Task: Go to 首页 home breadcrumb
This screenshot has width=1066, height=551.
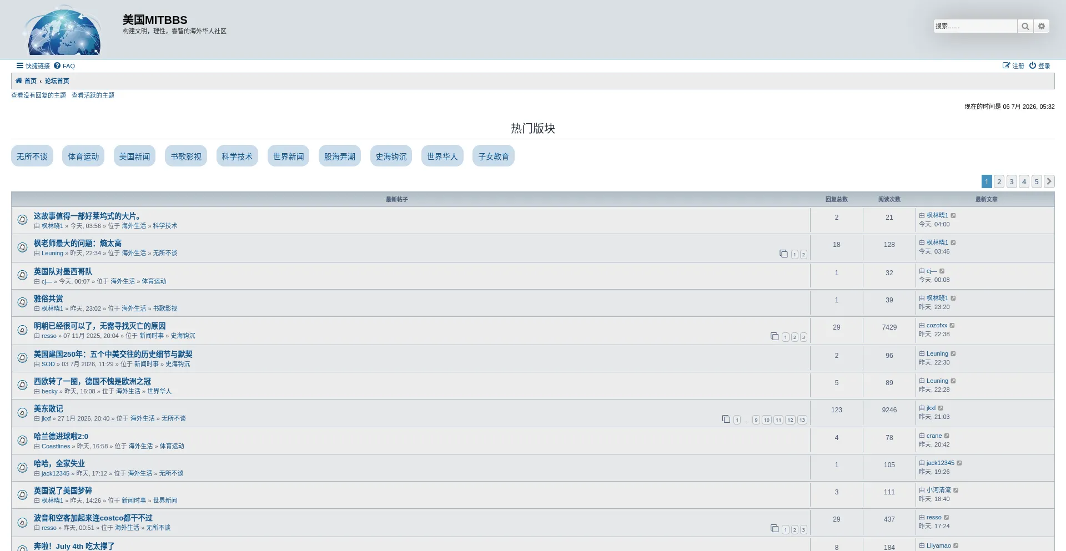Action: tap(26, 81)
